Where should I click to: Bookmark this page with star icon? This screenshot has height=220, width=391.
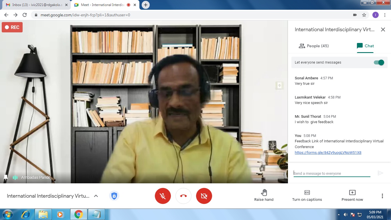click(364, 15)
